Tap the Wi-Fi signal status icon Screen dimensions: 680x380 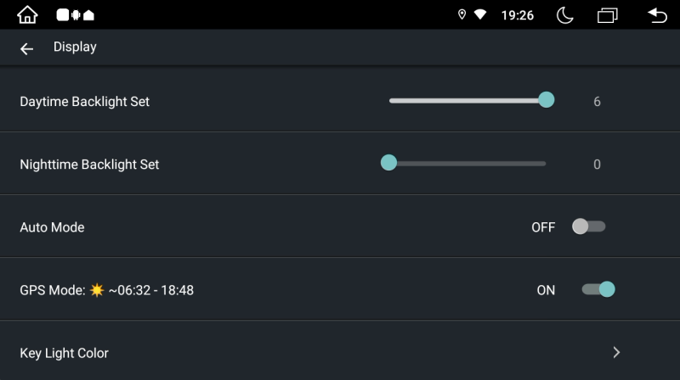point(480,14)
